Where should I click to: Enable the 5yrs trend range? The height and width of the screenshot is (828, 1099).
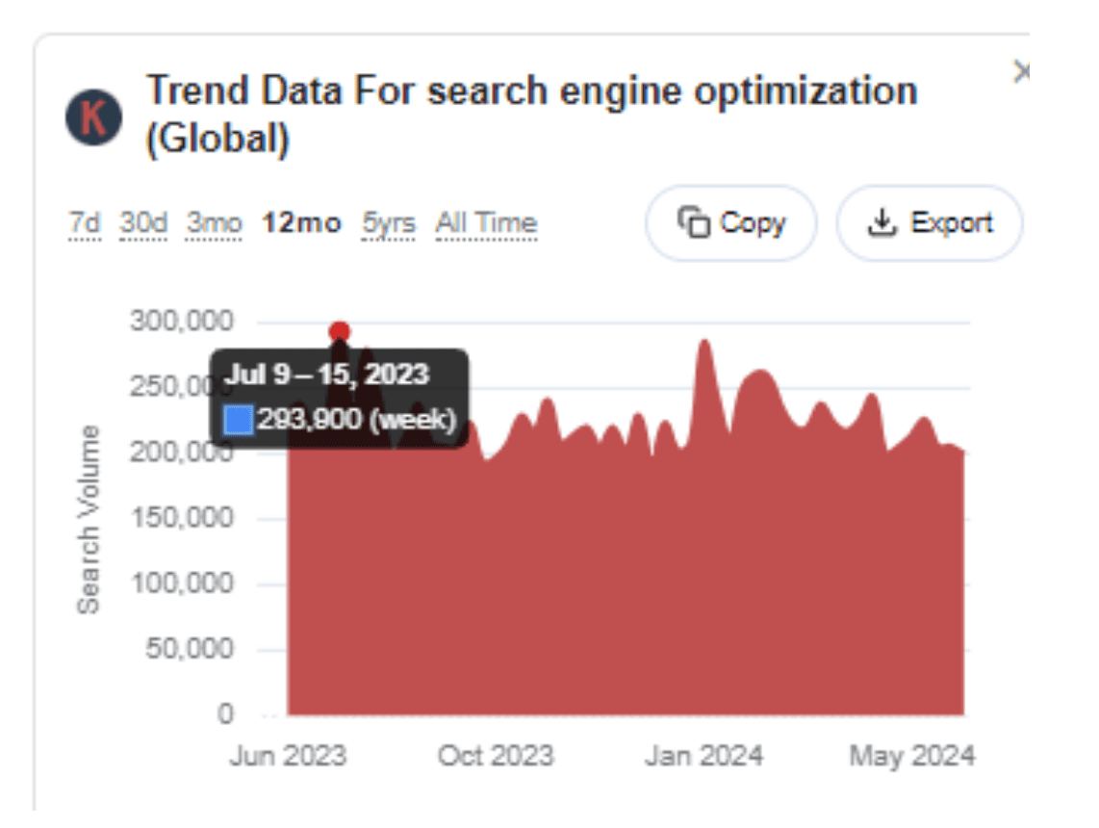click(391, 222)
